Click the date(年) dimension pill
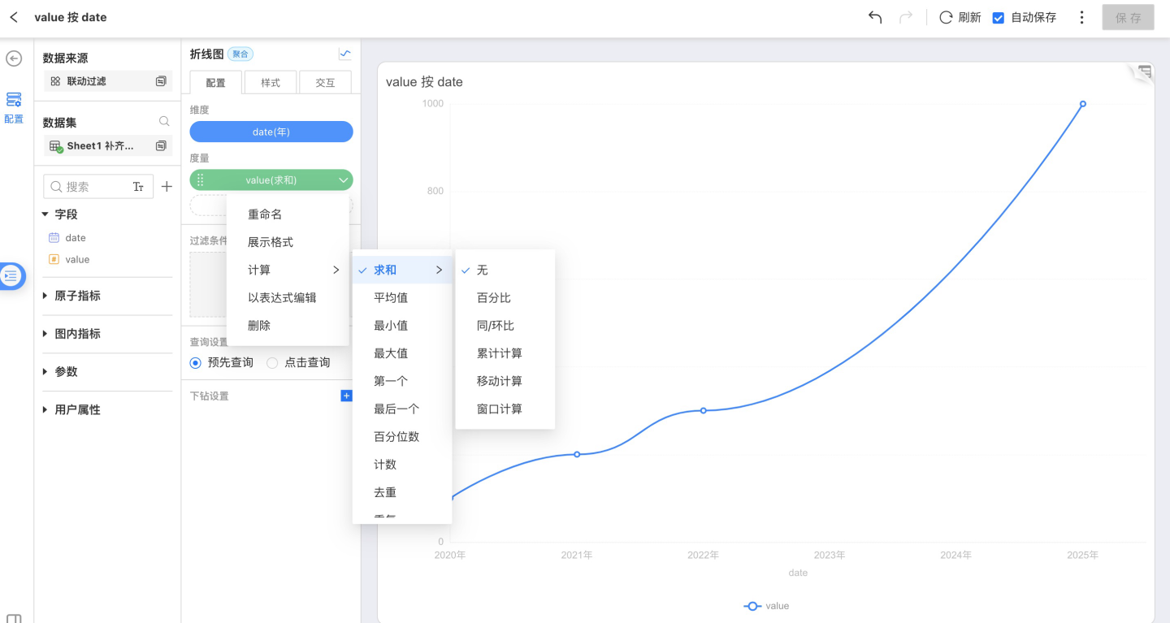 point(271,132)
